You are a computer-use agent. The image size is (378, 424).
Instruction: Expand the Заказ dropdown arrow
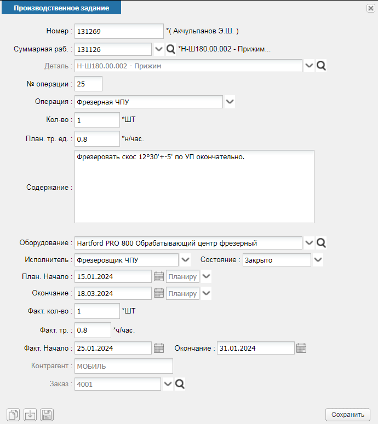click(168, 384)
